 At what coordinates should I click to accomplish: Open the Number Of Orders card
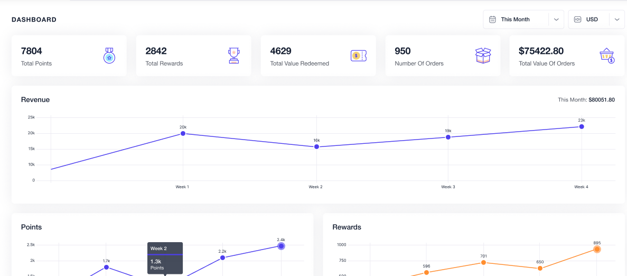click(443, 56)
